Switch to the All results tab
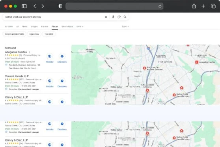The width and height of the screenshot is (220, 147). 17,26
